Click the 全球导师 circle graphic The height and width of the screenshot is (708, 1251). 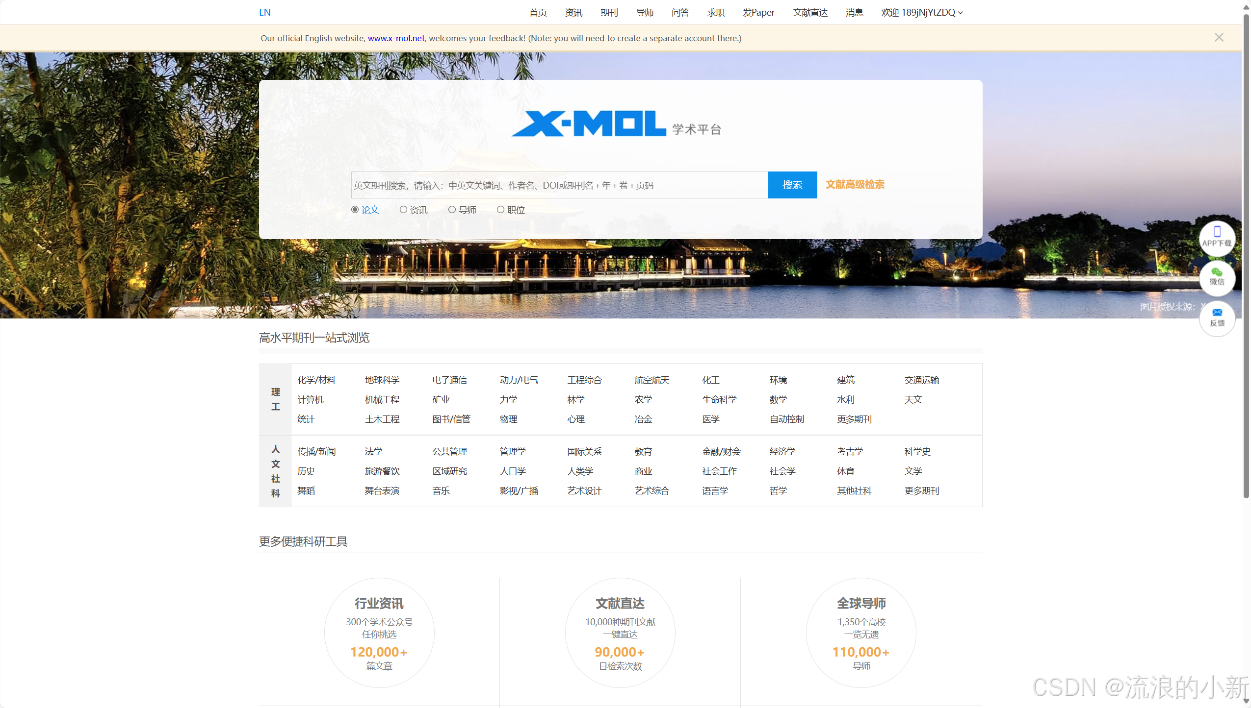(861, 633)
